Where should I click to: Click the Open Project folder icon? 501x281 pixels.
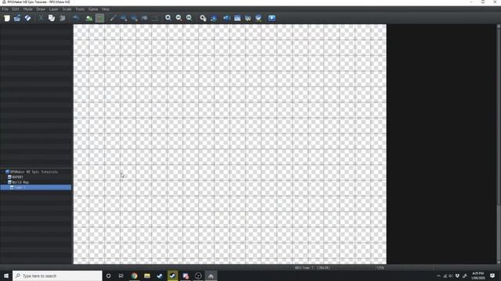click(17, 18)
